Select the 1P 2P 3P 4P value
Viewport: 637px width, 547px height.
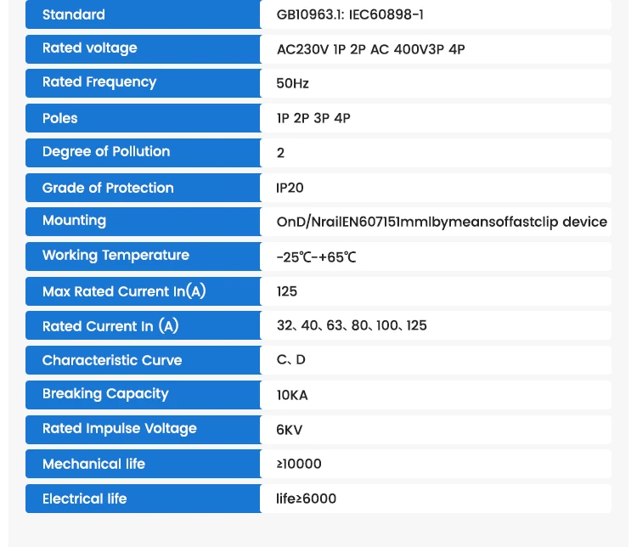[313, 118]
